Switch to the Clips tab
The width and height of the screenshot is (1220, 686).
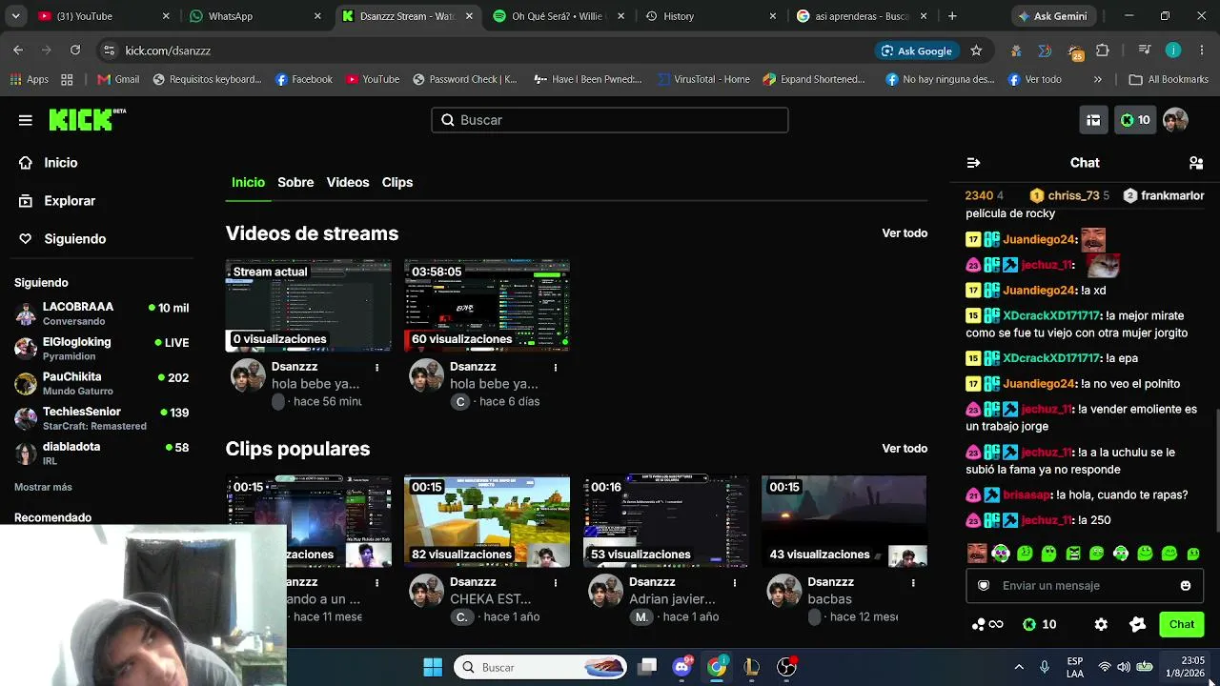[397, 182]
